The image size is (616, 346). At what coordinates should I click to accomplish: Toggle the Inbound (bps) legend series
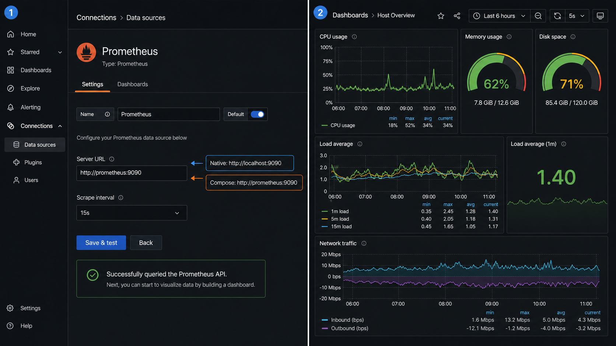tap(343, 320)
